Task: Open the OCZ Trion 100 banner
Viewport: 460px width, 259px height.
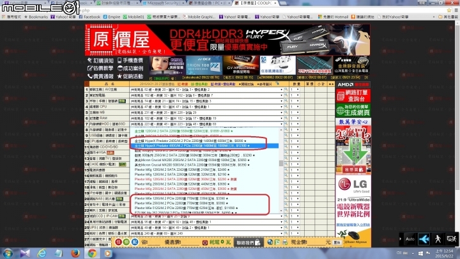Action: [x=204, y=65]
